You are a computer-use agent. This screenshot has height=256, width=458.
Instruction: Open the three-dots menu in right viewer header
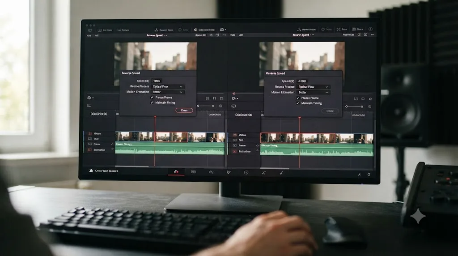coord(373,34)
